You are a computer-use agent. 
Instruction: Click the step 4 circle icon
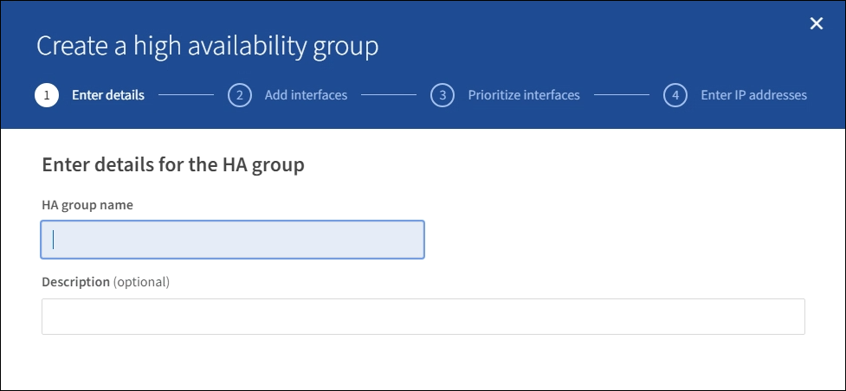tap(675, 95)
